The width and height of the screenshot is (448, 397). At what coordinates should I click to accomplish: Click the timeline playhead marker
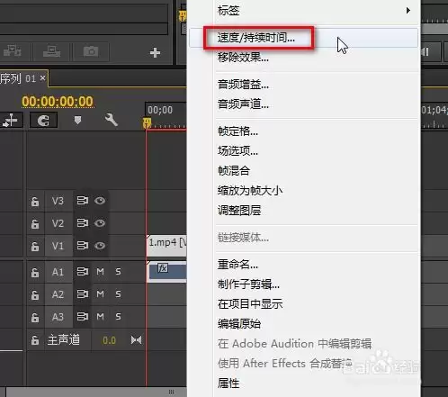tap(147, 122)
